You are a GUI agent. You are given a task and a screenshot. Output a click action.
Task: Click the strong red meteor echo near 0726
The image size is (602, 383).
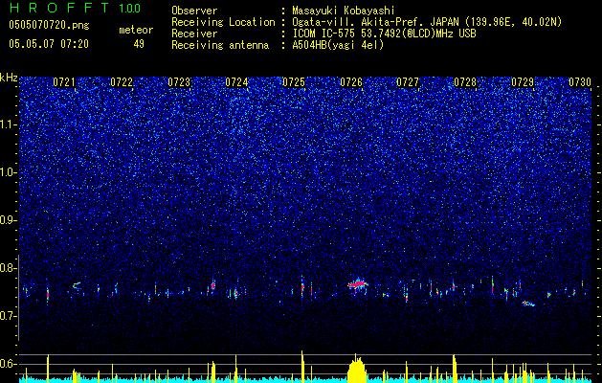(x=358, y=284)
